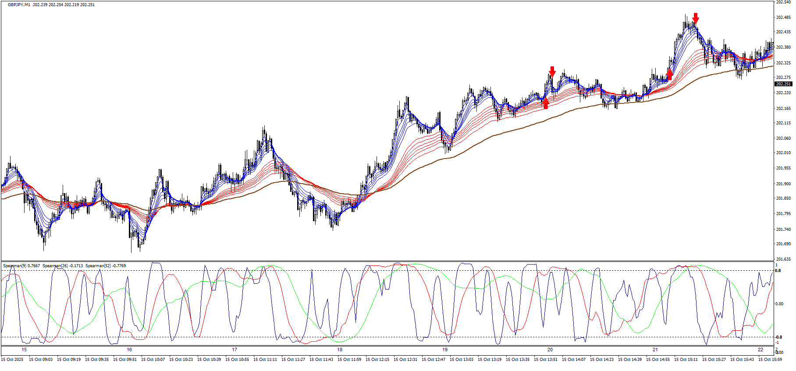Click the 0.8 level label on oscillator scale
This screenshot has height=371, width=796.
click(x=778, y=271)
